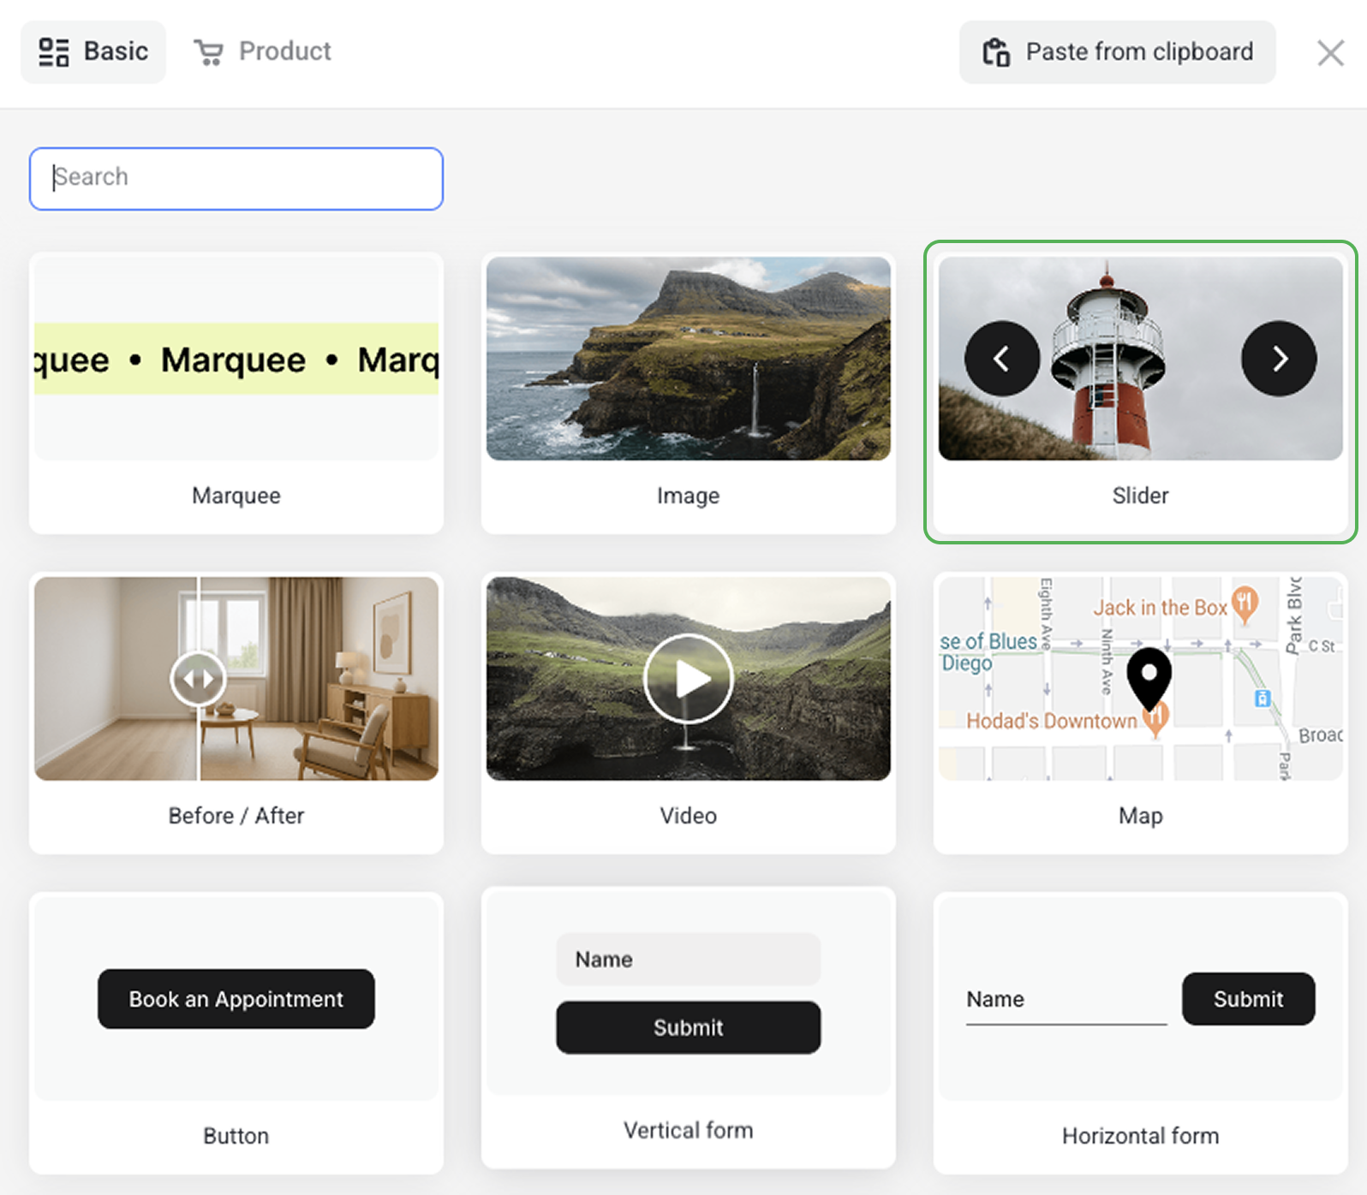Switch to the Basic tab
The width and height of the screenshot is (1367, 1195).
[x=93, y=52]
